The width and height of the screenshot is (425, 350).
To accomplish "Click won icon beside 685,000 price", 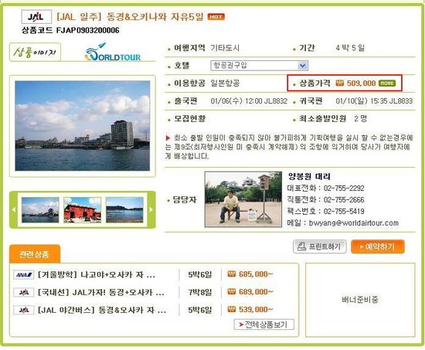I will click(x=232, y=274).
